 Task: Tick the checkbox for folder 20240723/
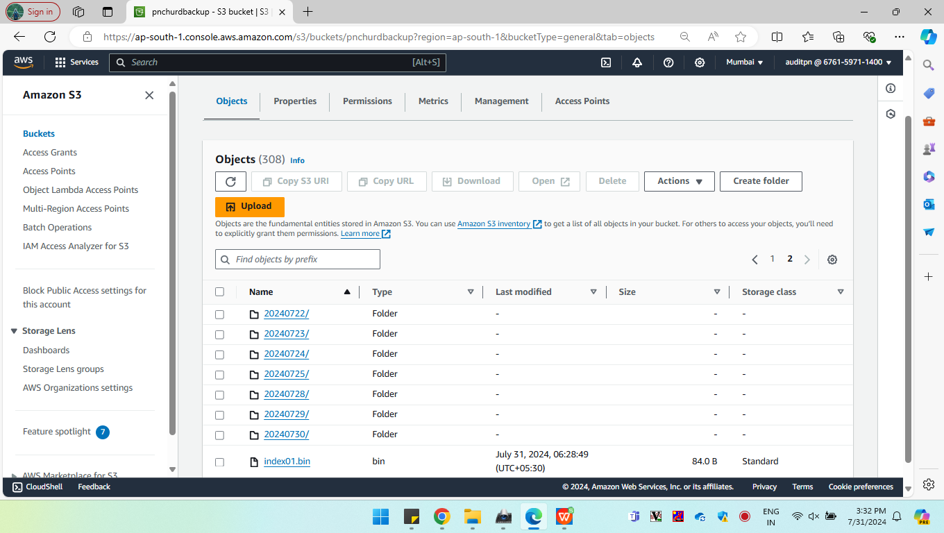point(219,335)
